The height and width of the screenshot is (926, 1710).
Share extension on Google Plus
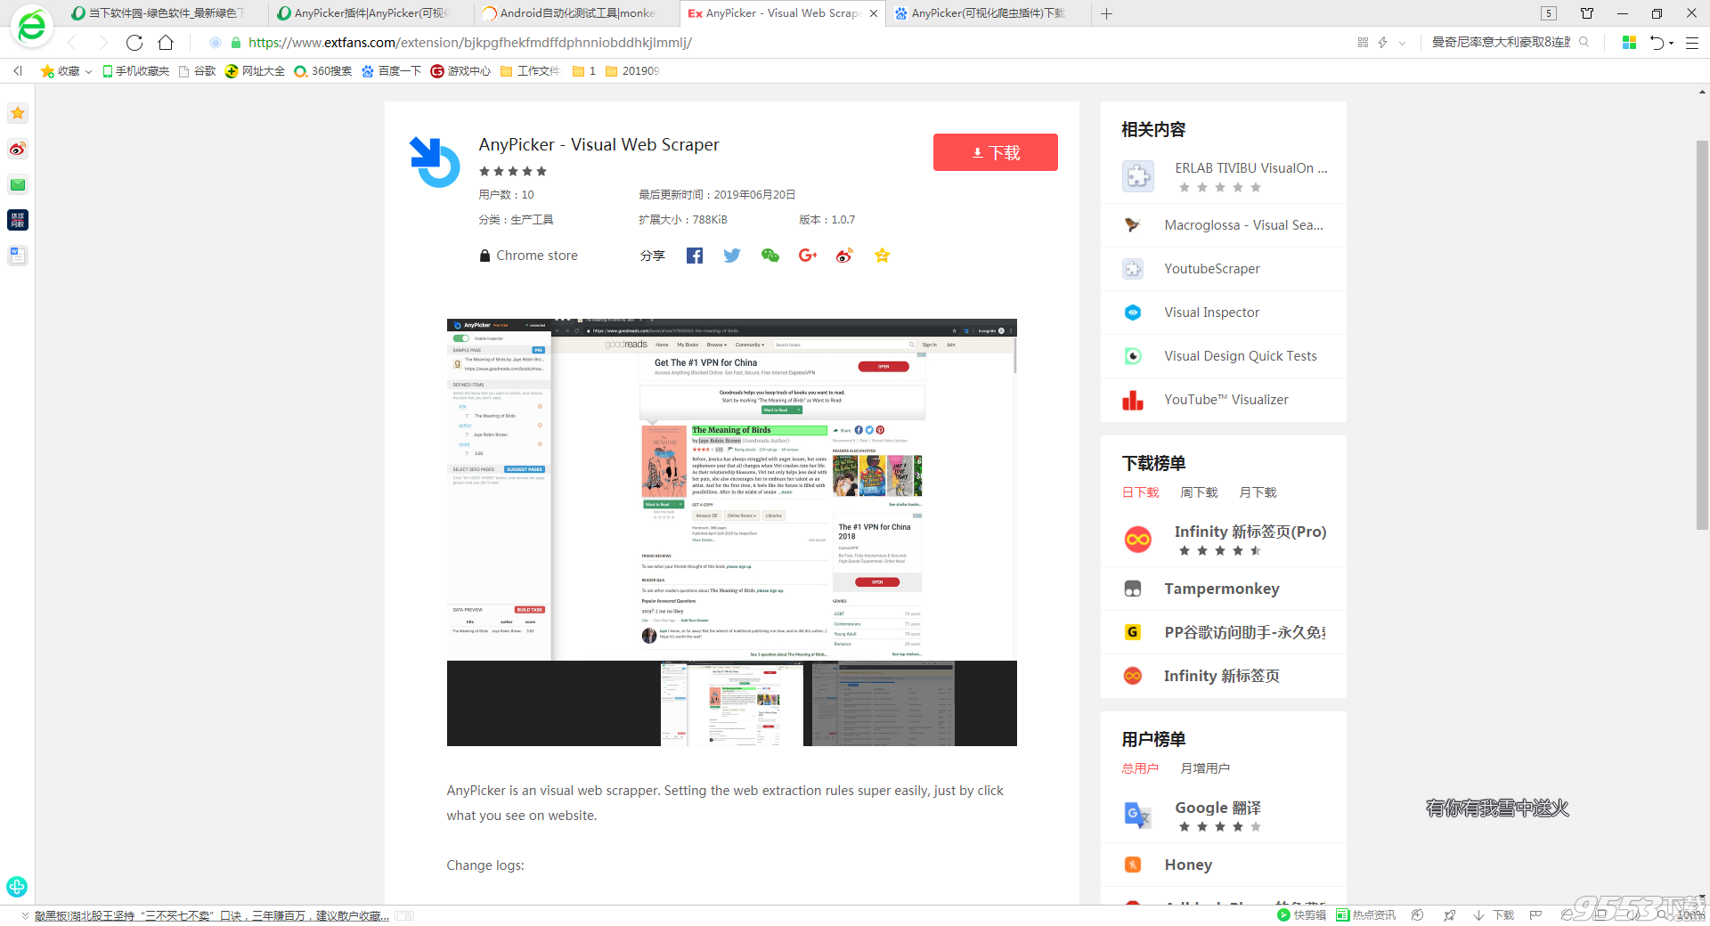(808, 256)
